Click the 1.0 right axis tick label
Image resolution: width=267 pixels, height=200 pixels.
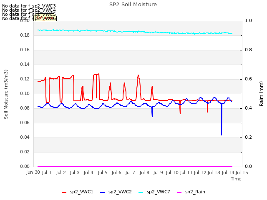(249, 20)
